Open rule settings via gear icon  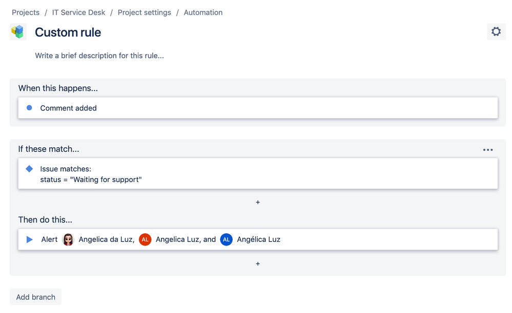pyautogui.click(x=496, y=31)
